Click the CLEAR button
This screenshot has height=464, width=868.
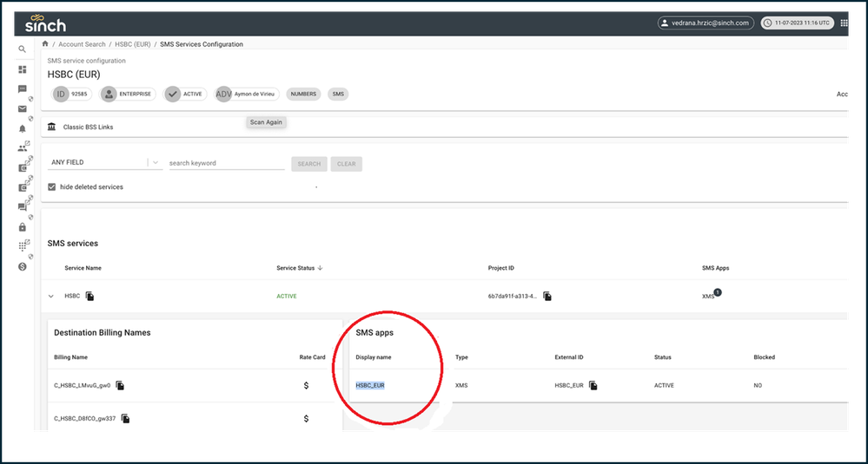point(347,164)
